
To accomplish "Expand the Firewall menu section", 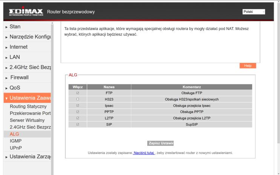I will pos(27,77).
